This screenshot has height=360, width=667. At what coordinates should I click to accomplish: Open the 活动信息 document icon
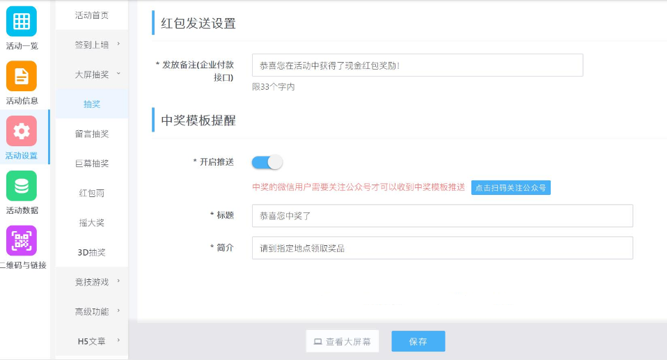tap(22, 76)
